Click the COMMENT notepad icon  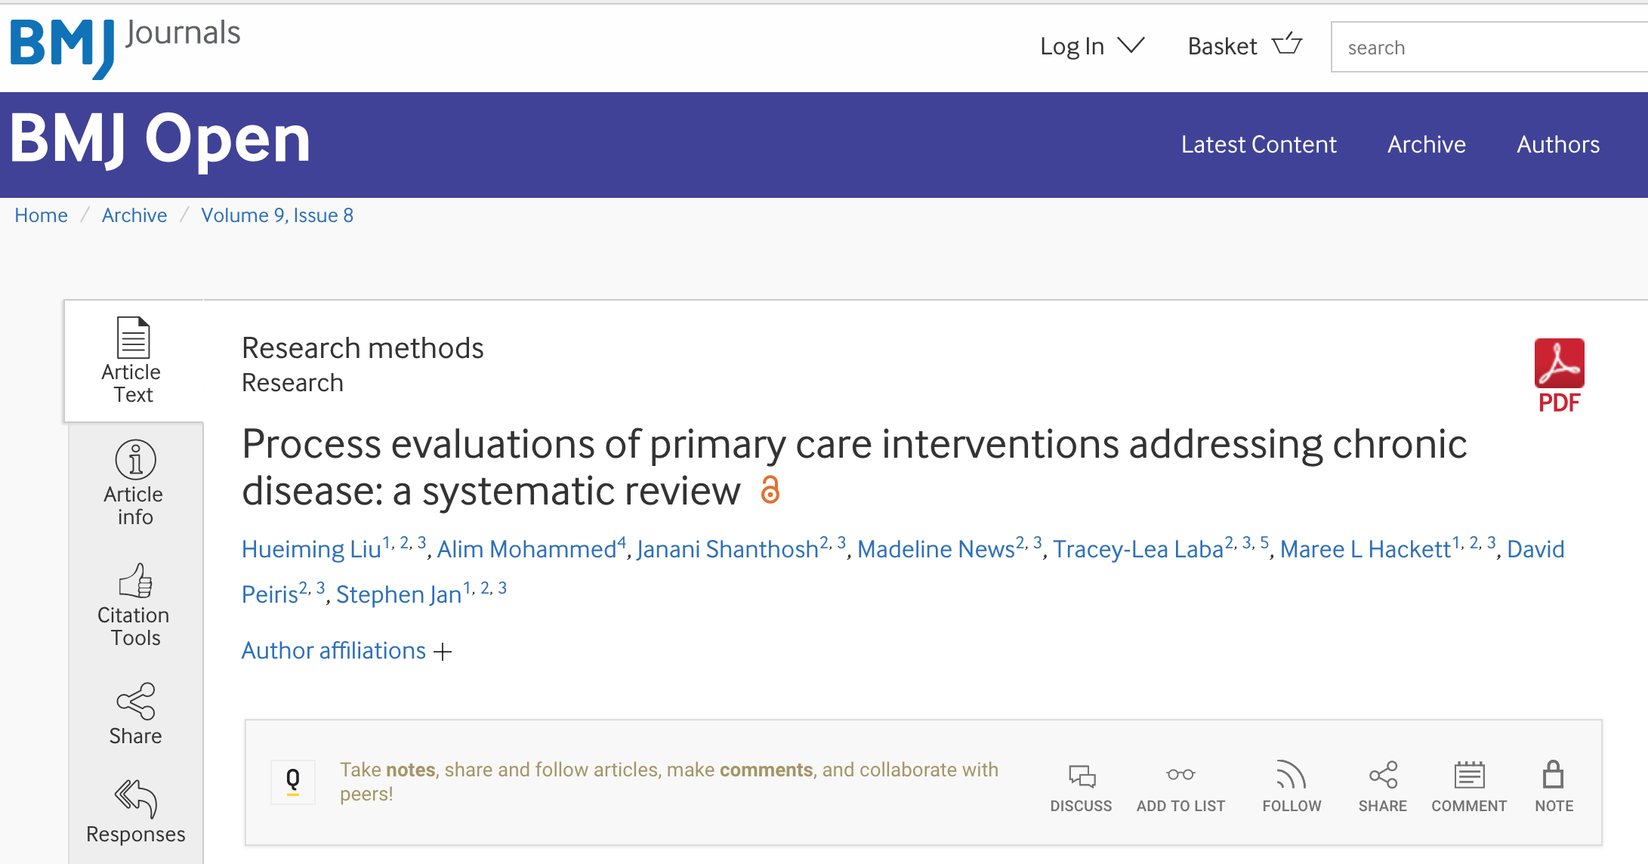1469,775
